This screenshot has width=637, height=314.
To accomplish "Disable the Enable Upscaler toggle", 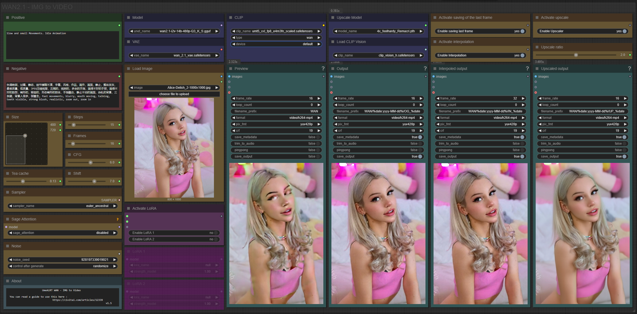I will pyautogui.click(x=624, y=31).
